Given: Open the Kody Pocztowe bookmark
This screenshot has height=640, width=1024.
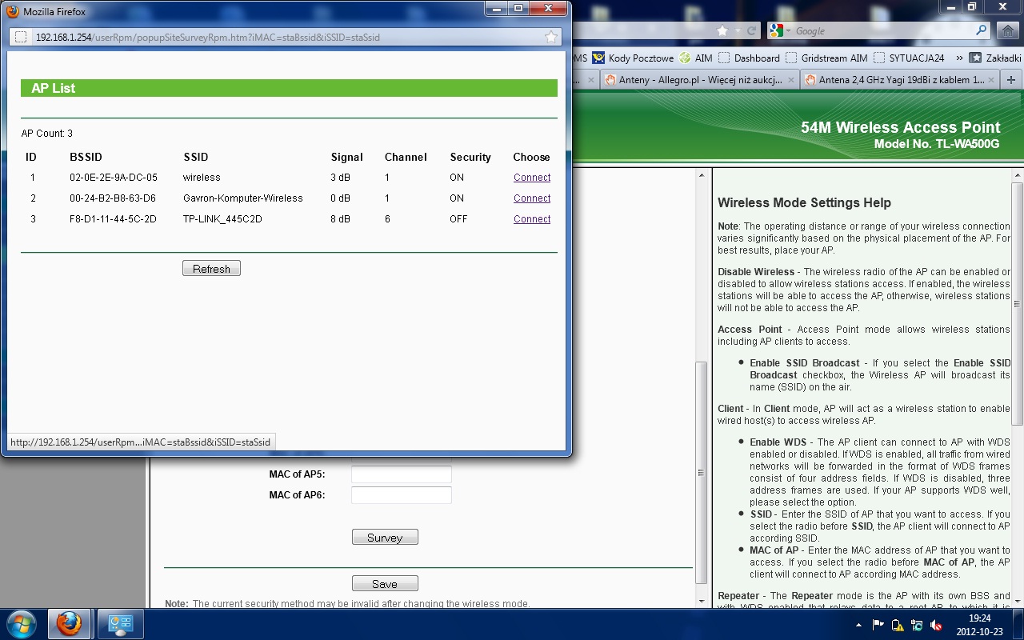Looking at the screenshot, I should (x=633, y=58).
